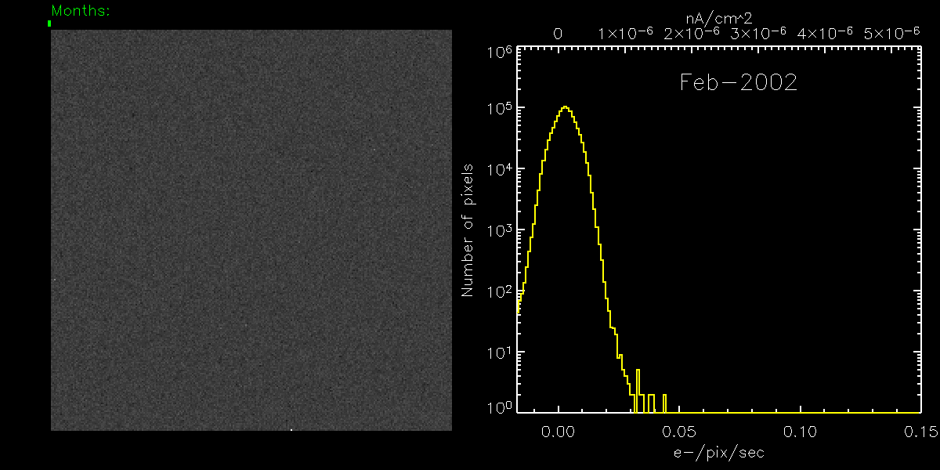Click the bright hot pixel at image bottom edge
The width and height of the screenshot is (940, 470).
[291, 429]
